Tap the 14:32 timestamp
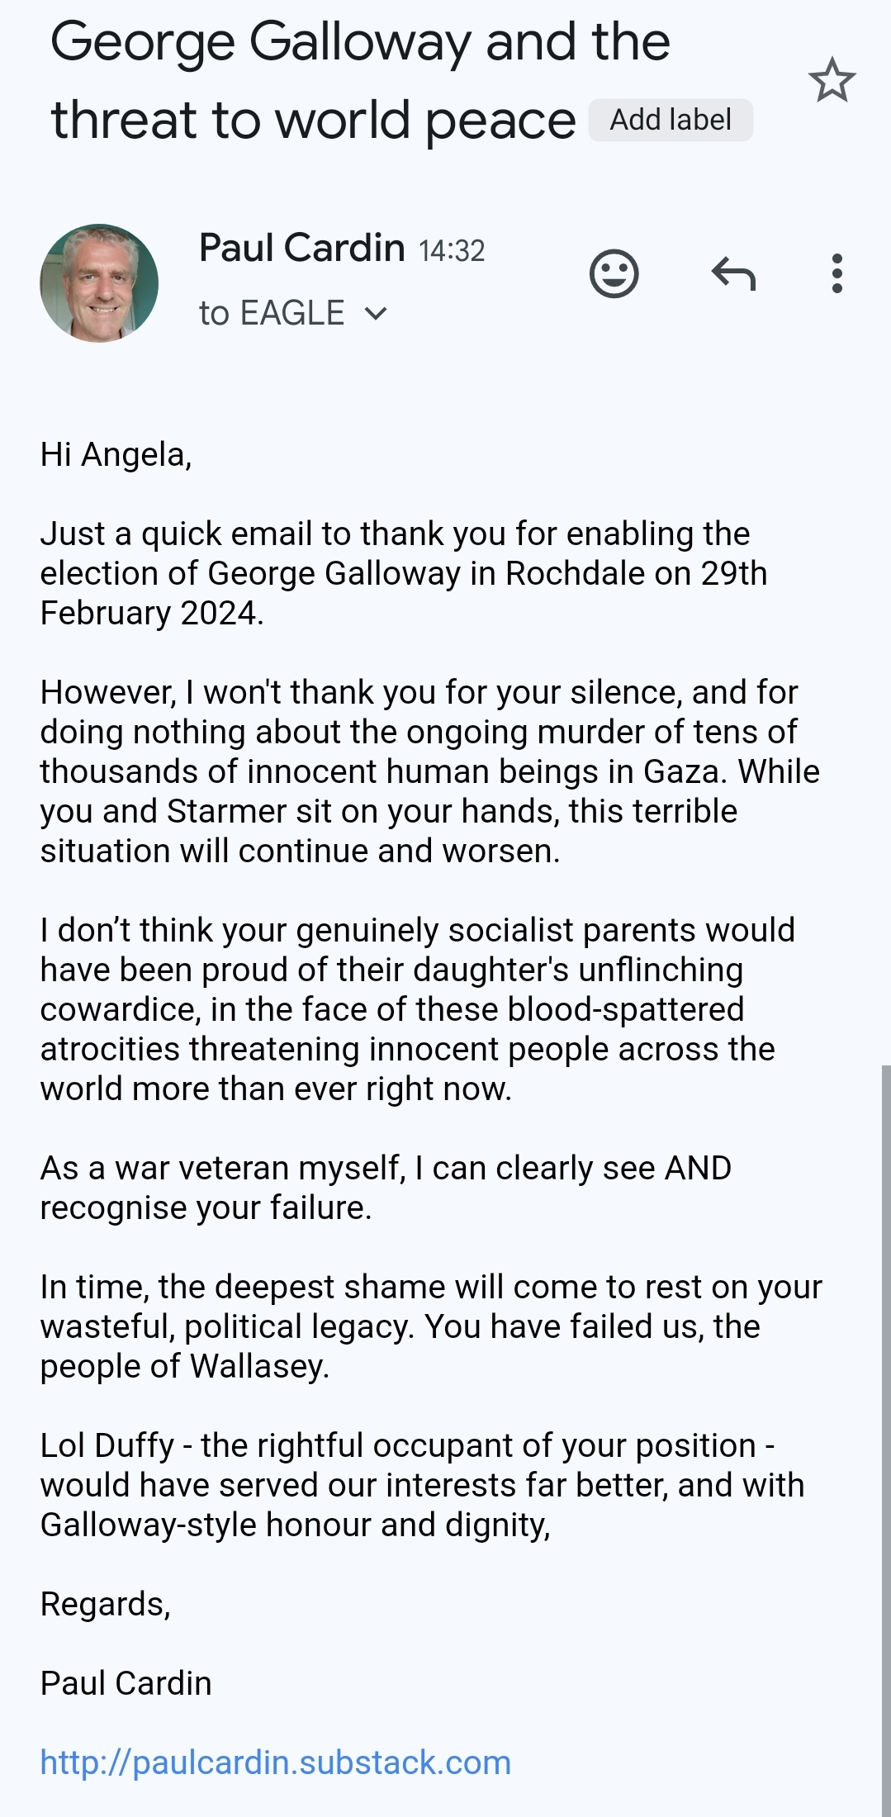The height and width of the screenshot is (1817, 891). (x=452, y=250)
